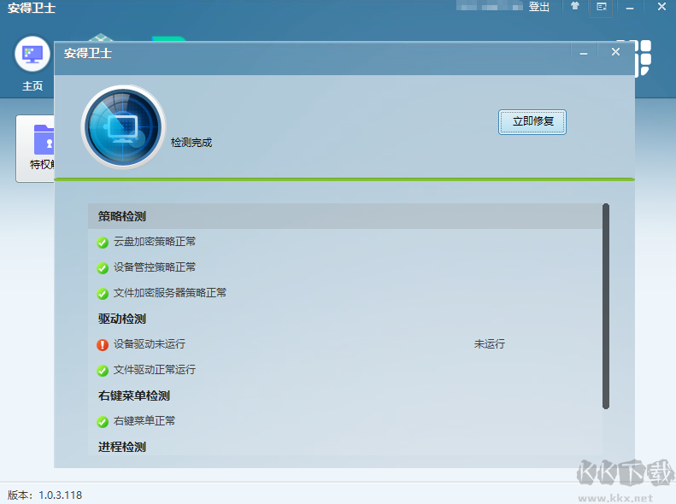Select the 文件加密服务器策略正常 row text
This screenshot has height=504, width=676.
coord(170,293)
